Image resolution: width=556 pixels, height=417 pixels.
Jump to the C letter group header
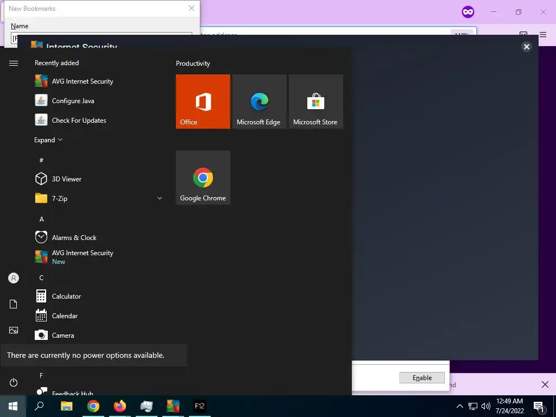(41, 277)
